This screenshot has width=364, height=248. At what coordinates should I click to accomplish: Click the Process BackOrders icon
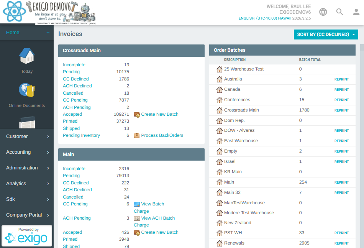tap(137, 135)
